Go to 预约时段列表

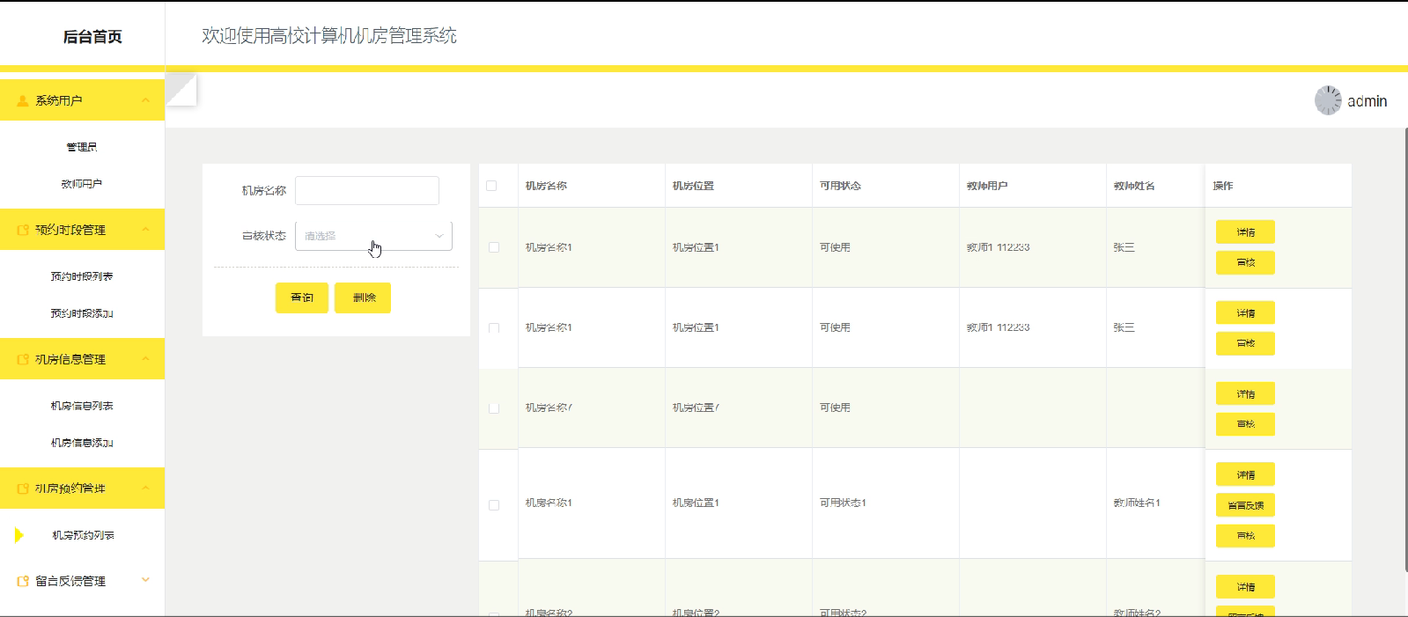pos(82,276)
